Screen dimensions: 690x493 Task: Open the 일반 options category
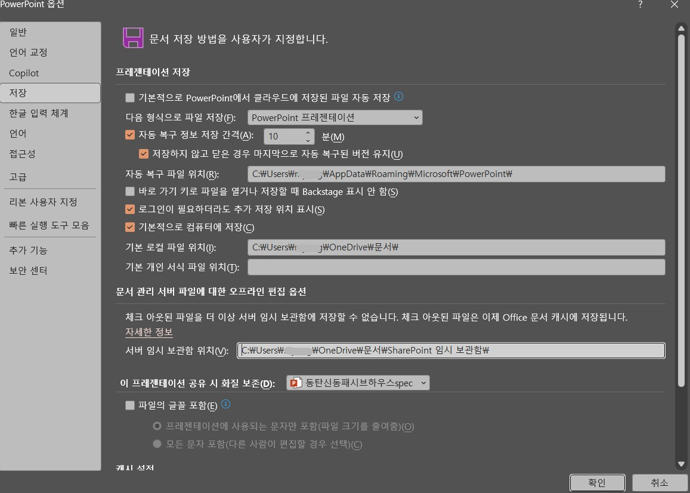click(x=50, y=32)
